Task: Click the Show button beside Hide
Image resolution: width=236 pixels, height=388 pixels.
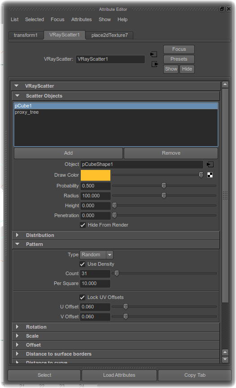Action: pyautogui.click(x=171, y=69)
